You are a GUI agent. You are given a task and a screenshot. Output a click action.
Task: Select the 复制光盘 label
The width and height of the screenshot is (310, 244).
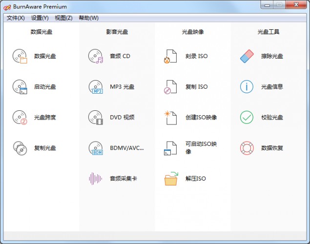[x=45, y=148]
